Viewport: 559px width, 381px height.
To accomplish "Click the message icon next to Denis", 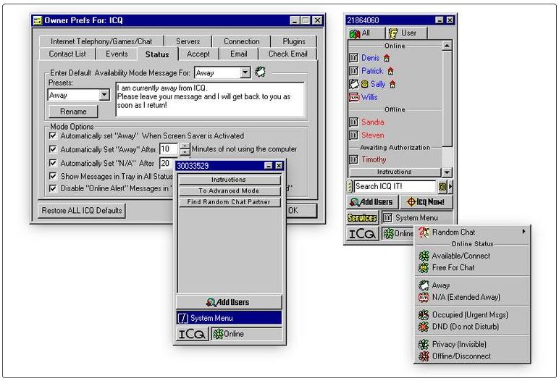I will point(353,58).
